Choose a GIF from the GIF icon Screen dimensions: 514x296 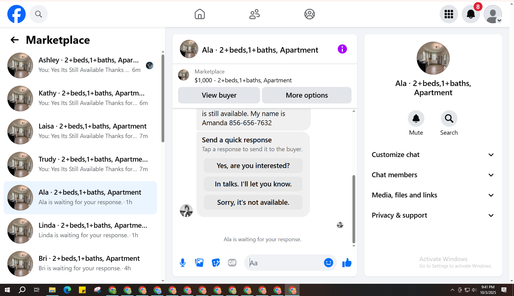coord(232,263)
